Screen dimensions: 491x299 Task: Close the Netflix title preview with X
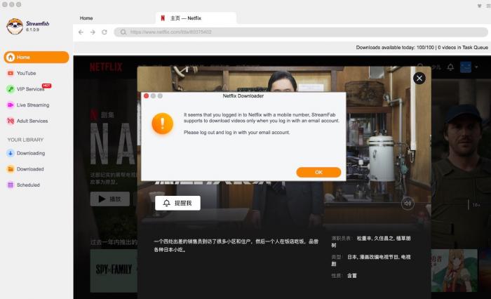coord(419,78)
